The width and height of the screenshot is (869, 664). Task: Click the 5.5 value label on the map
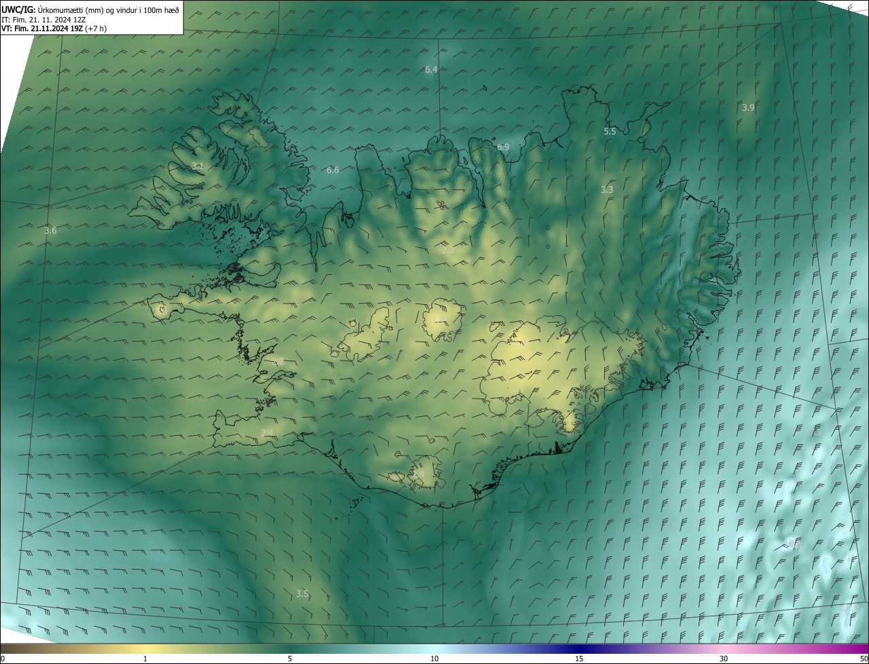[x=610, y=131]
